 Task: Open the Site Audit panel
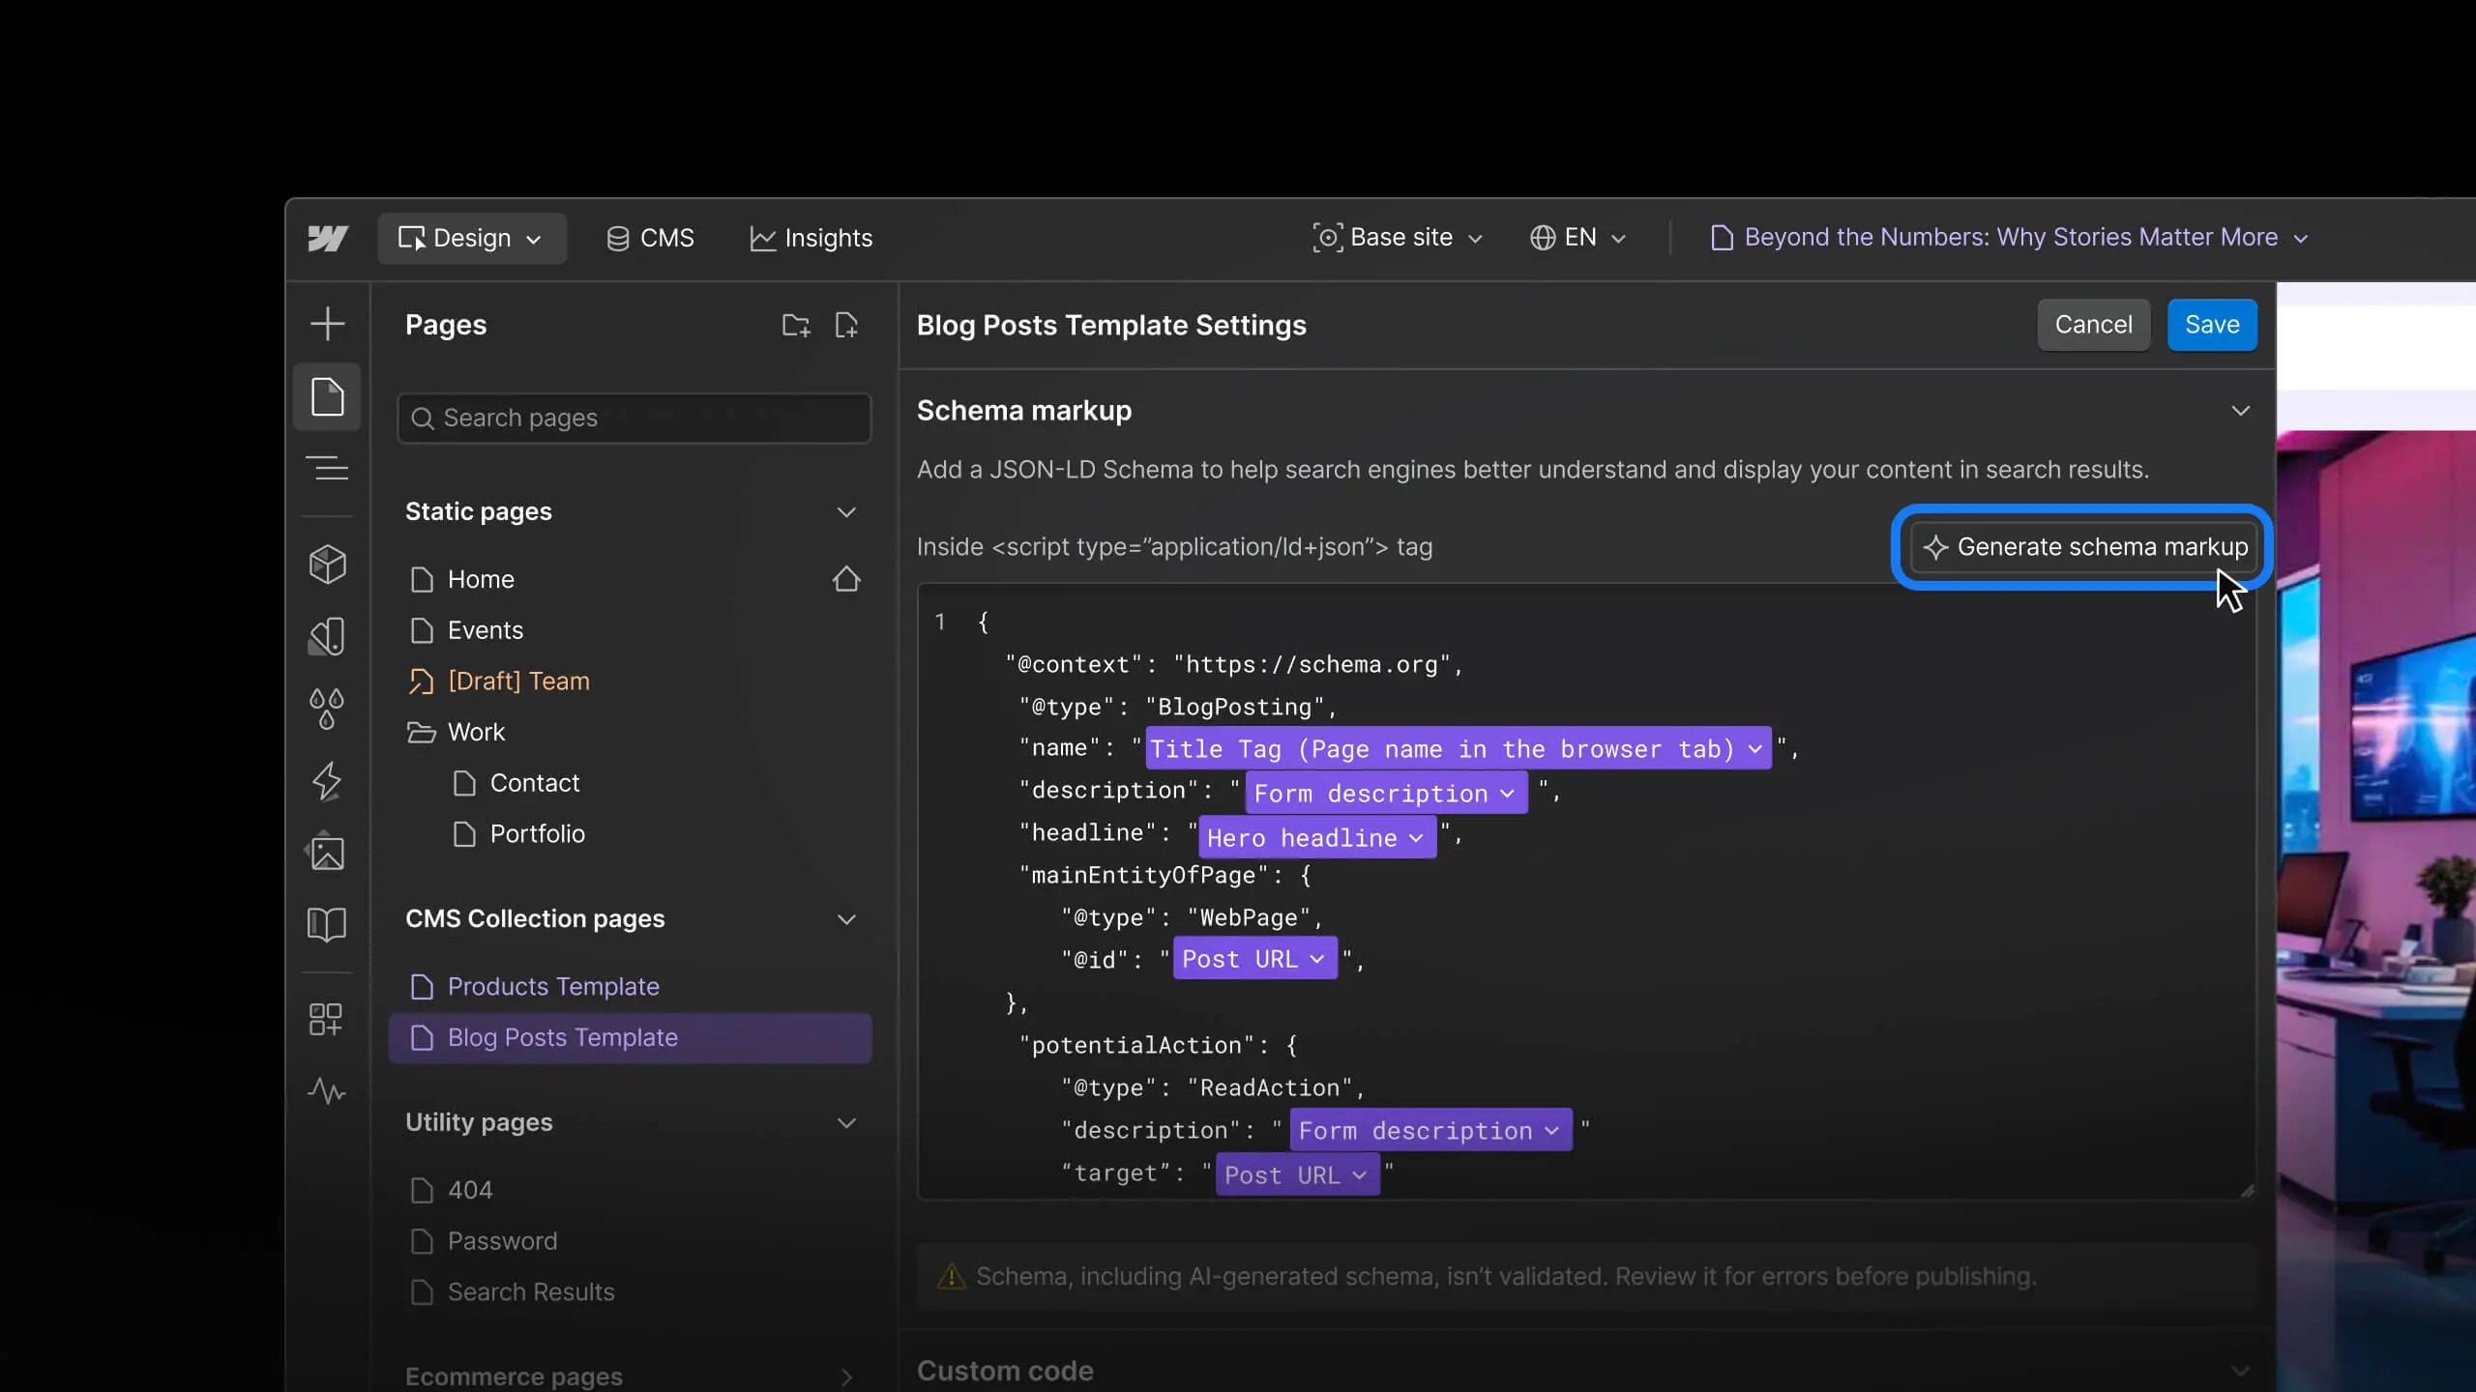[x=328, y=1091]
